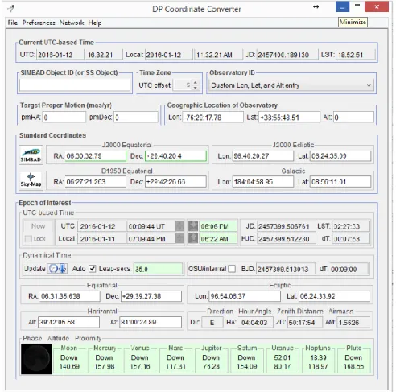Click the Galactic Lon field
This screenshot has height=392, width=396.
tap(263, 182)
